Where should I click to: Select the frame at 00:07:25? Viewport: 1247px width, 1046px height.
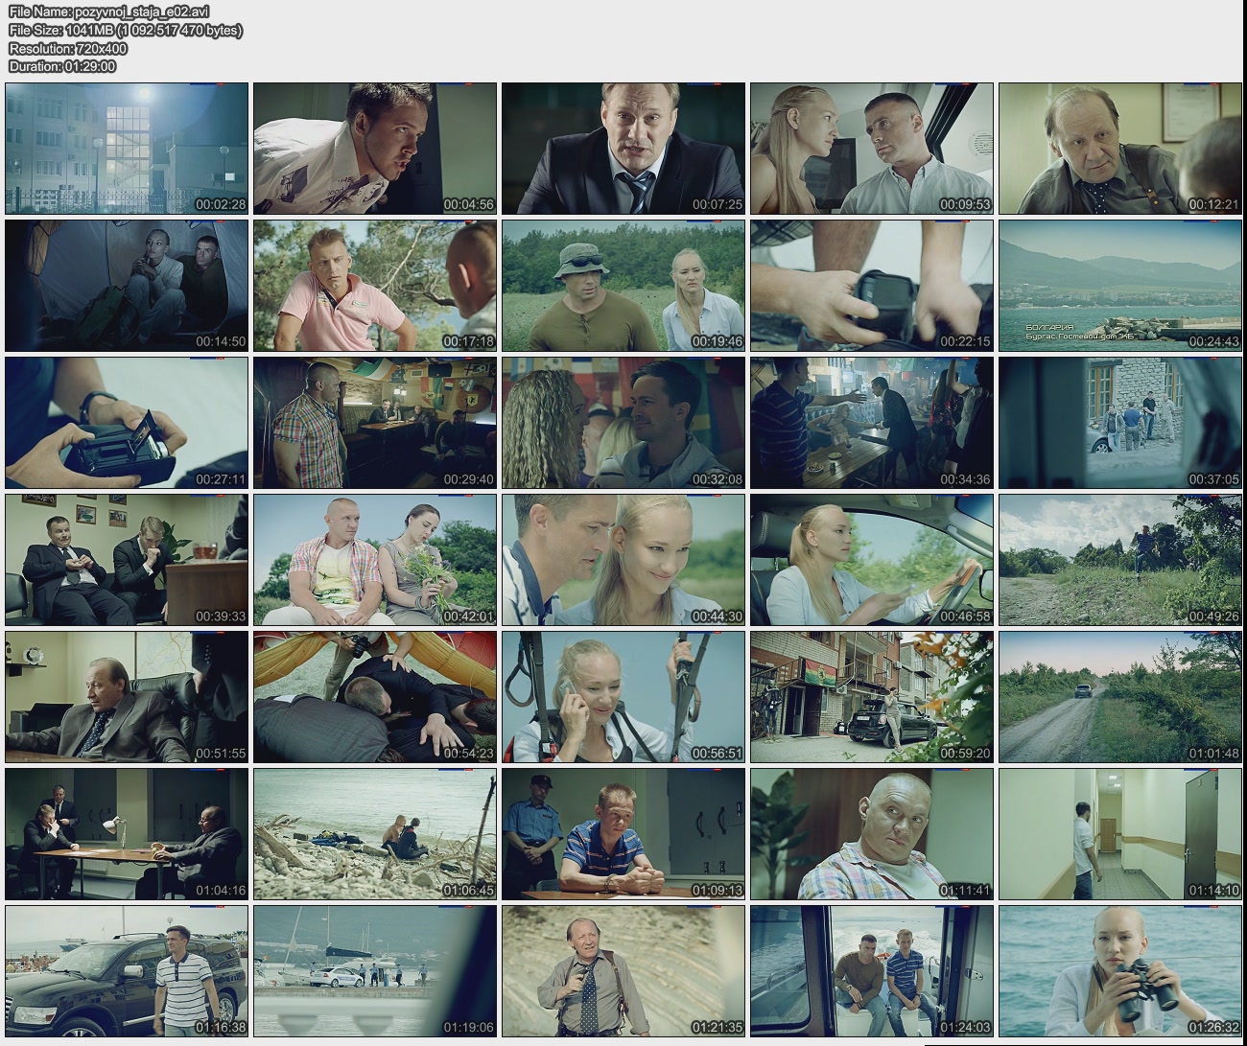tap(623, 149)
